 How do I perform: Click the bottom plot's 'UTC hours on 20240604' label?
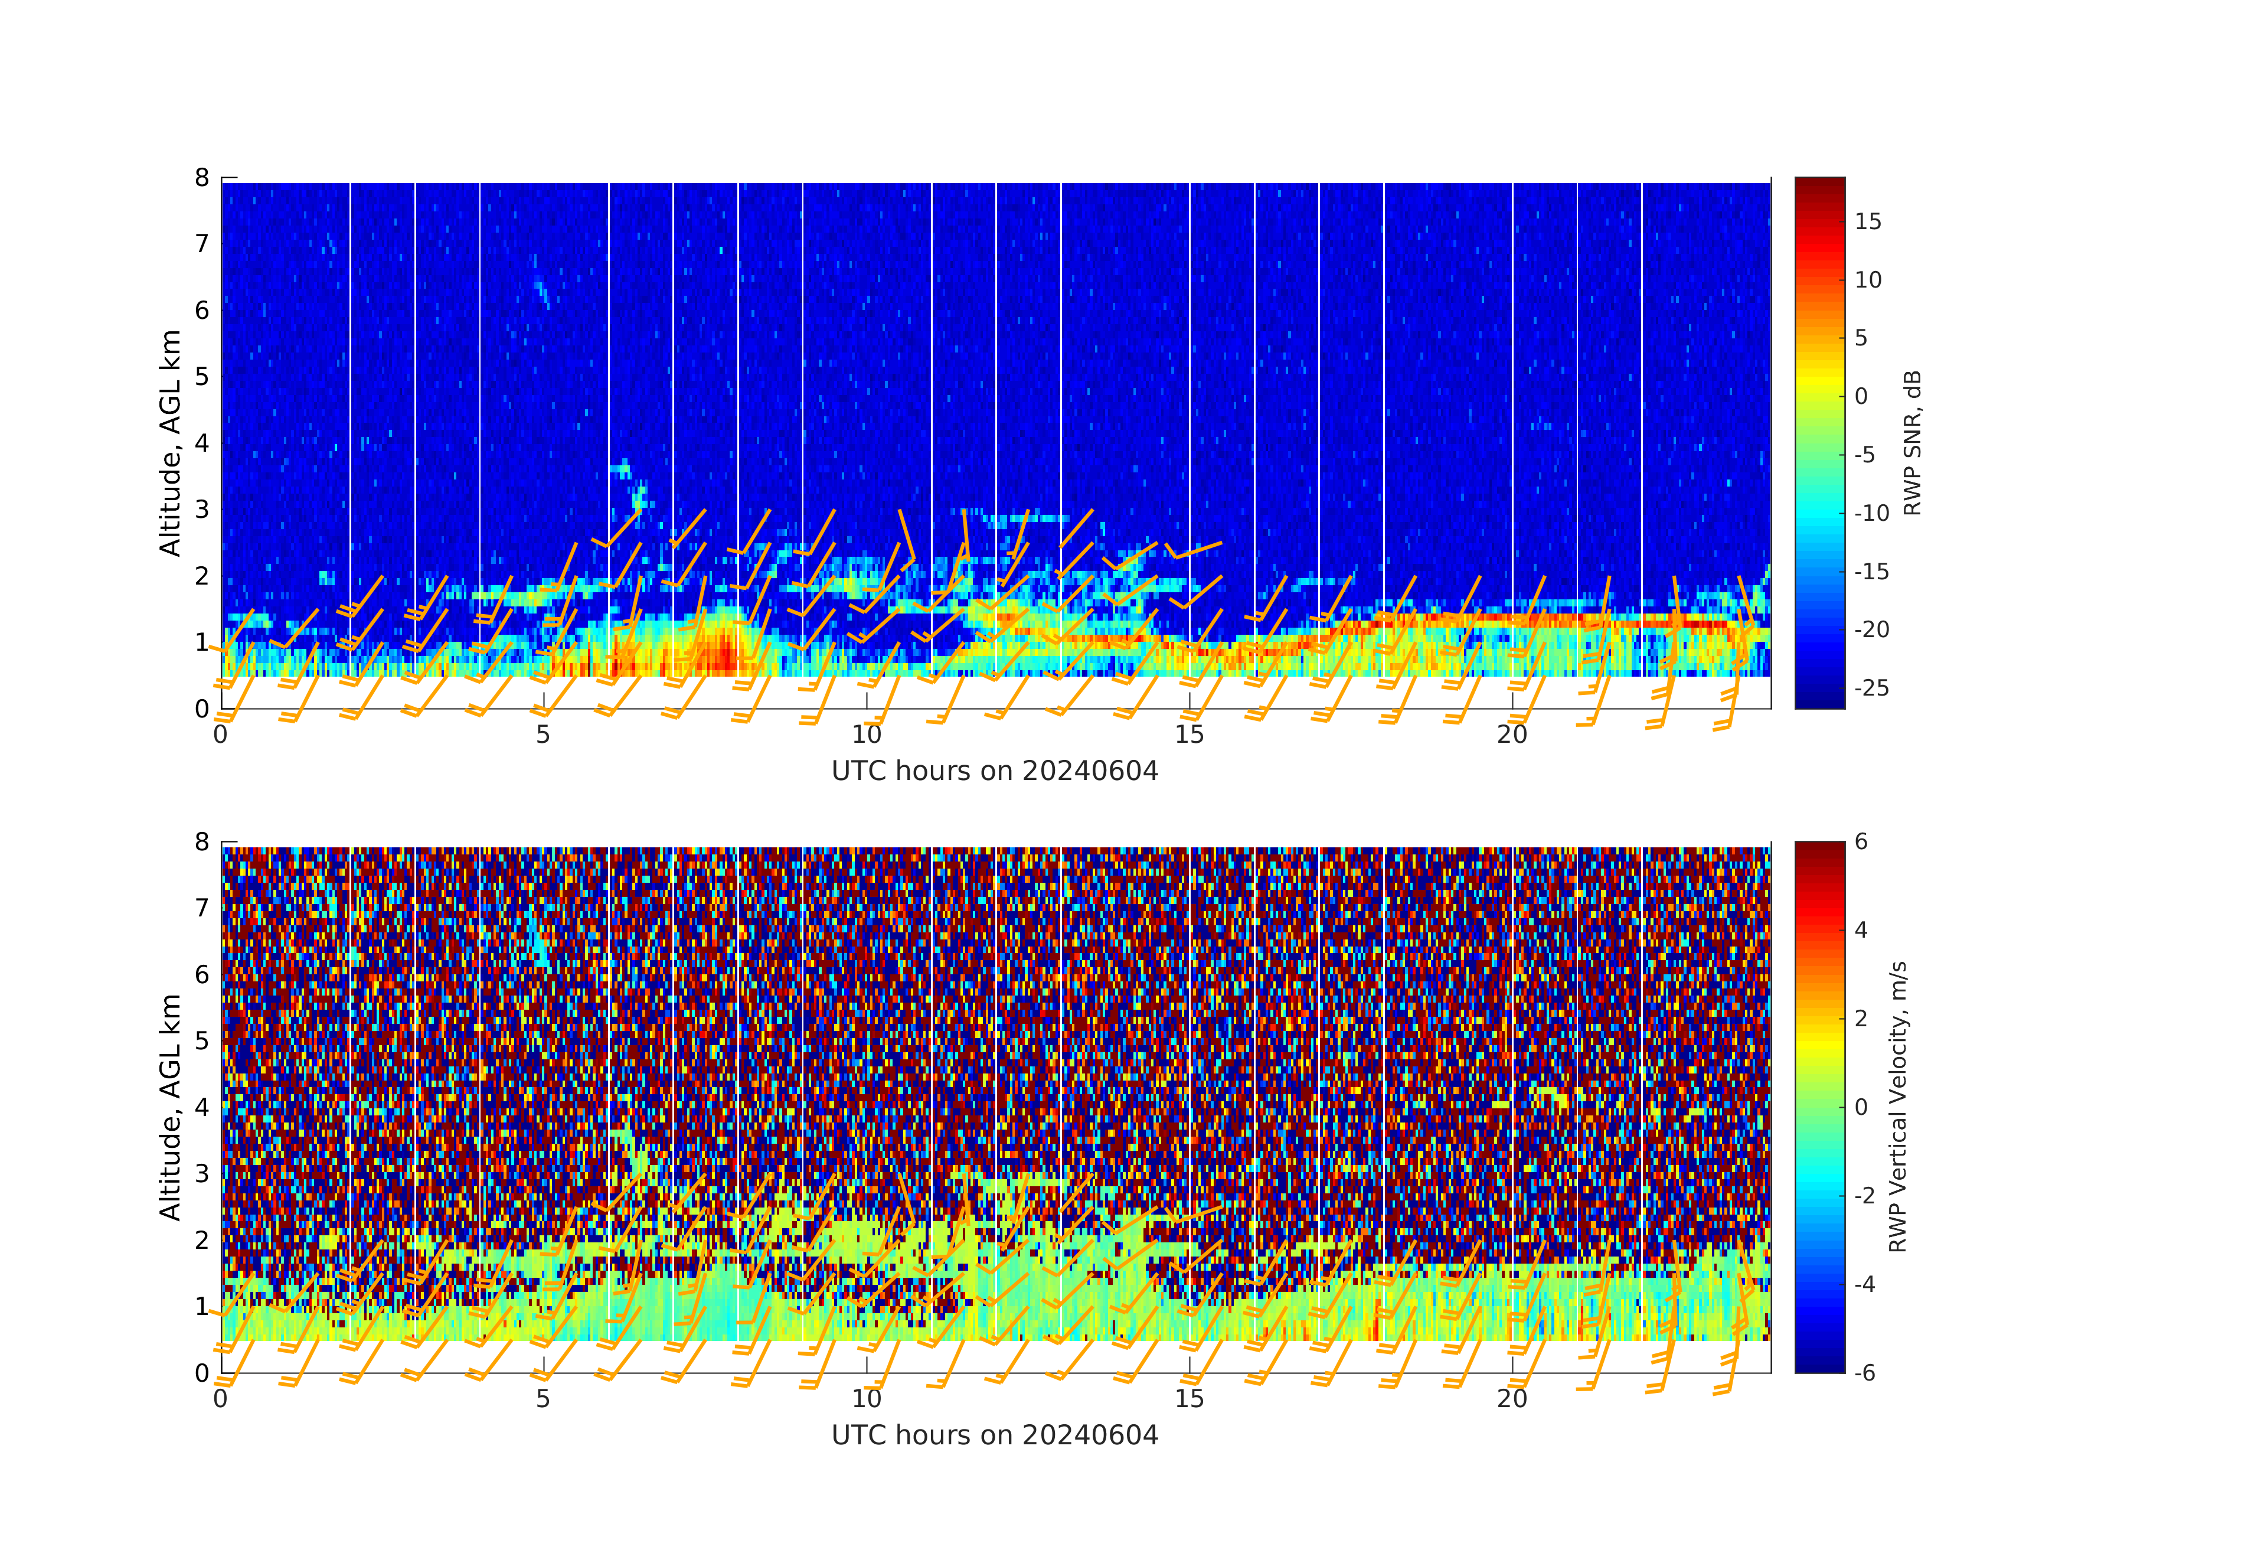(x=994, y=1435)
